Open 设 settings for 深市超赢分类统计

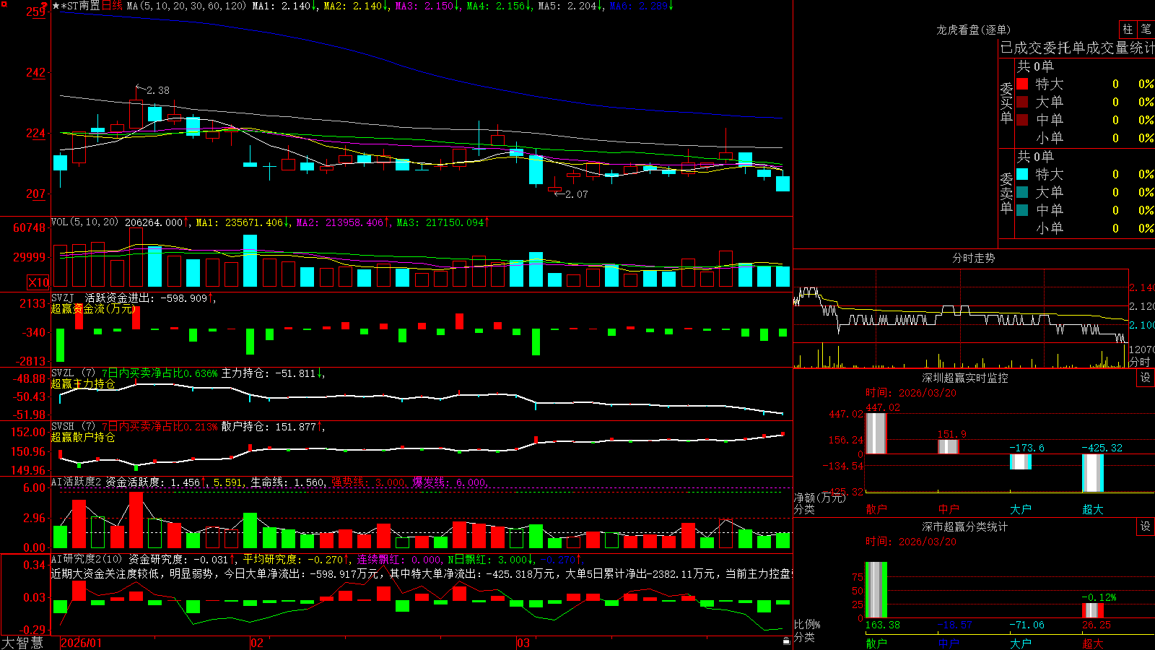point(1146,526)
